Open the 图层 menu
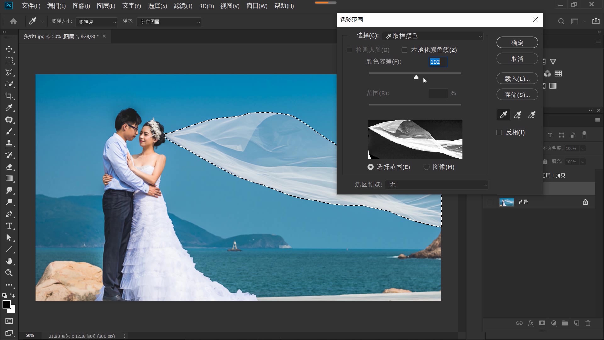 [106, 6]
